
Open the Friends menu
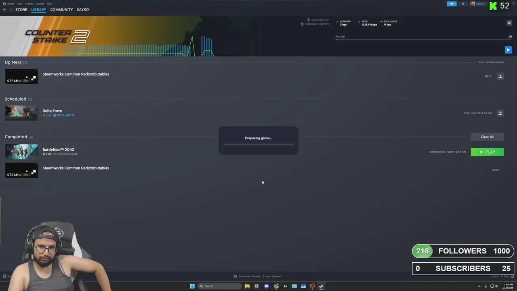pos(29,4)
